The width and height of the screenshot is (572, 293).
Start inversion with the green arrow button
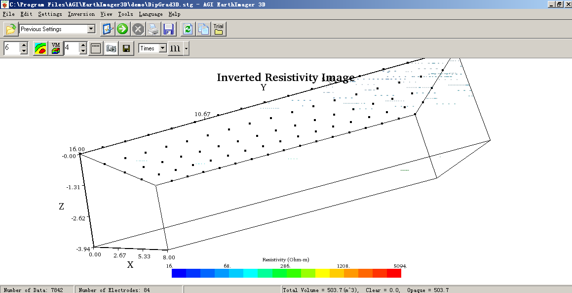(x=122, y=29)
